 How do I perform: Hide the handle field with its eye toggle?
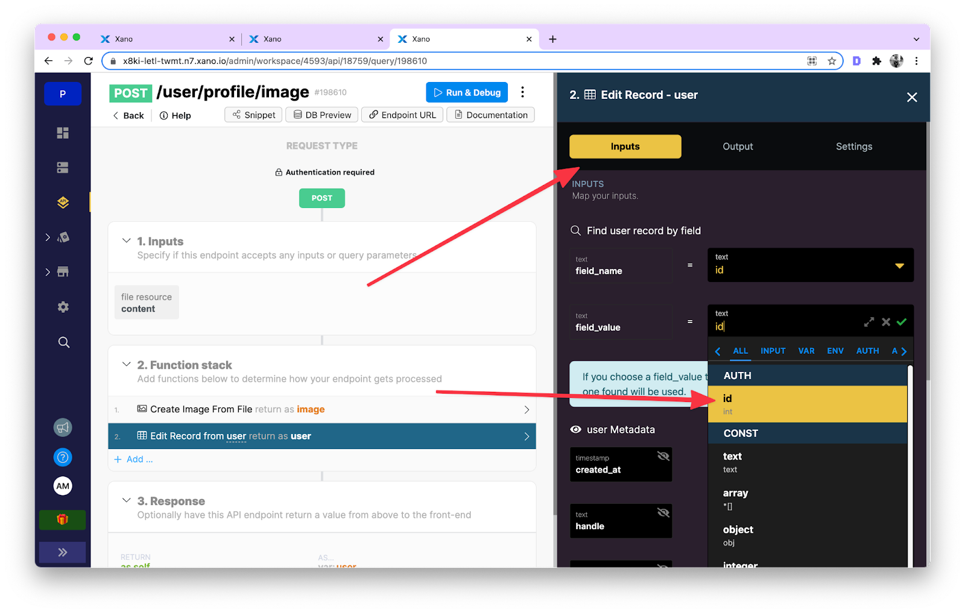point(663,512)
